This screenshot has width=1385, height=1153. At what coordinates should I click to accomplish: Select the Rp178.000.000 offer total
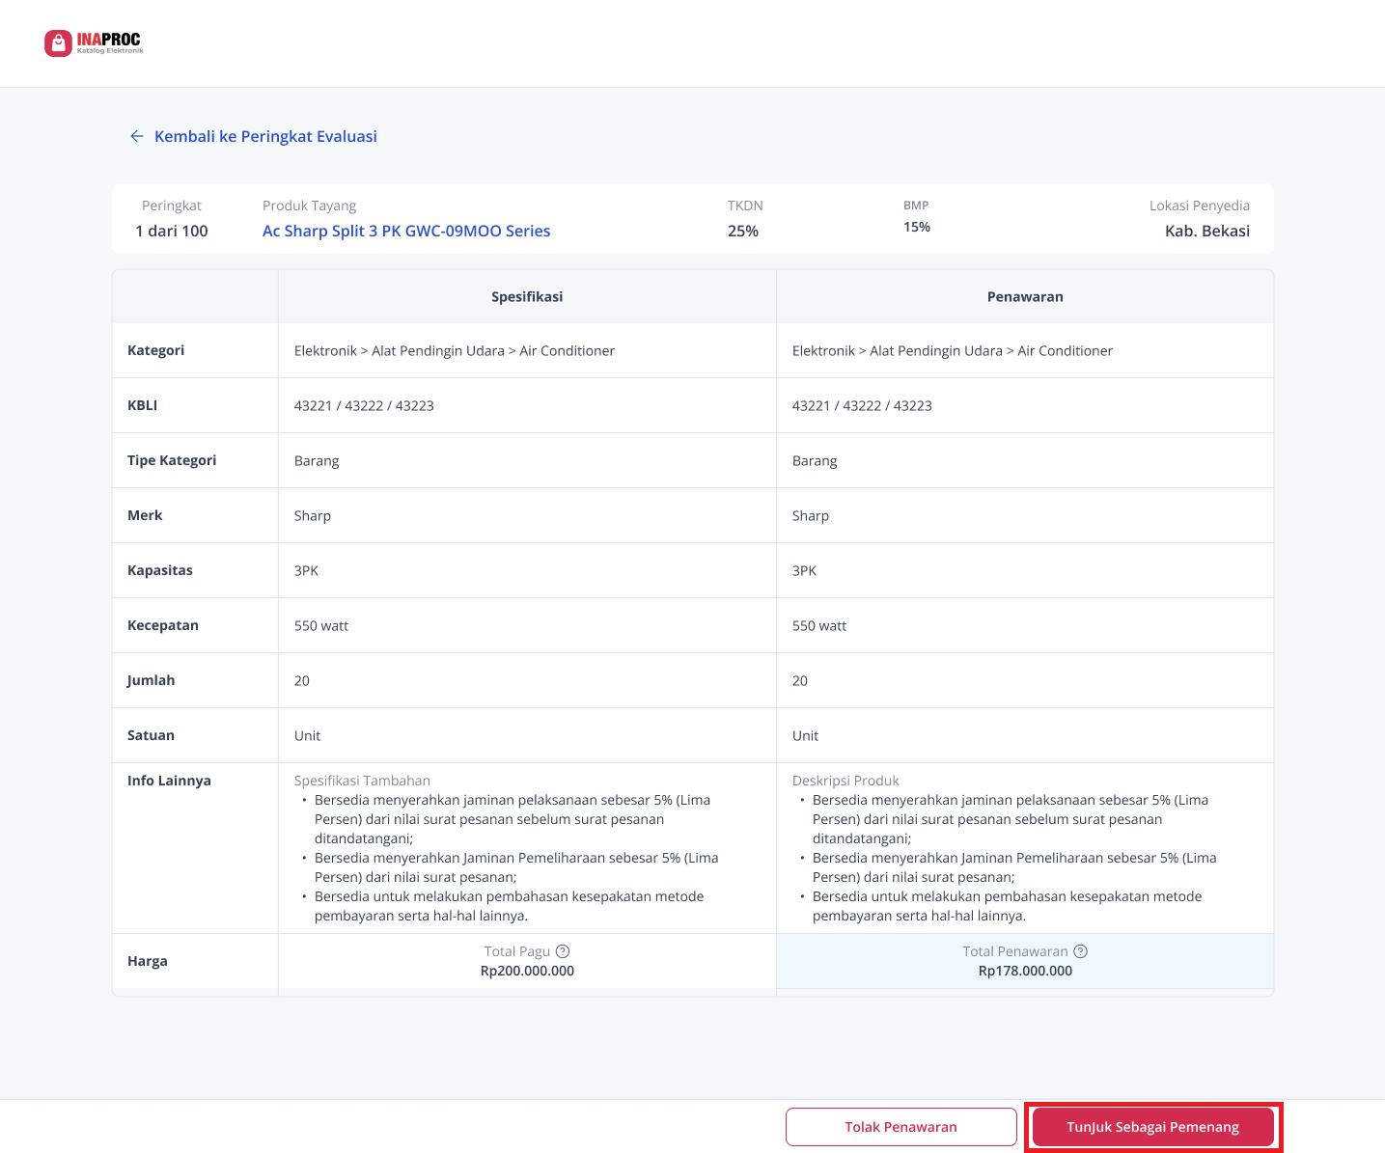click(x=1025, y=972)
